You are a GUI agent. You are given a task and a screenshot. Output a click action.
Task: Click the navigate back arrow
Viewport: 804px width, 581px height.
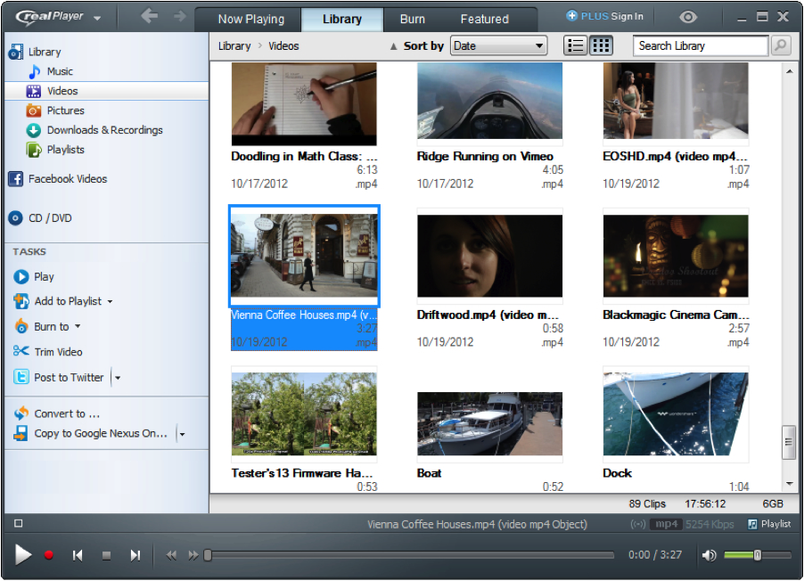point(149,17)
